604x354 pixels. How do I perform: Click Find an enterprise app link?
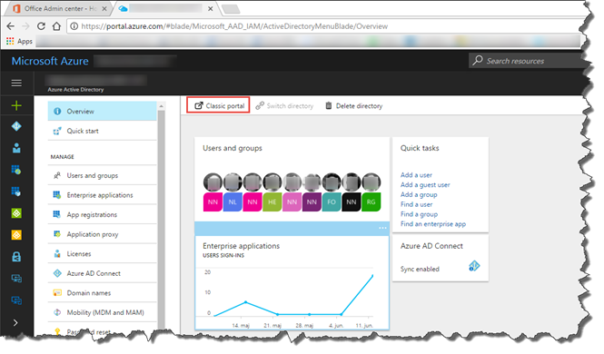tap(433, 224)
